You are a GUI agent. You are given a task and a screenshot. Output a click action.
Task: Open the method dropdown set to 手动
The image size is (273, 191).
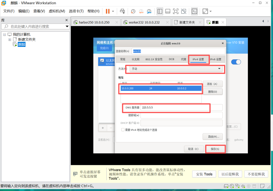point(176,69)
